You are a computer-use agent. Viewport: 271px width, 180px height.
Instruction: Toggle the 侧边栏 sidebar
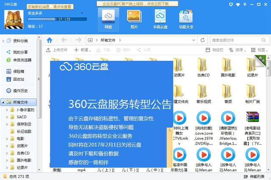click(215, 50)
